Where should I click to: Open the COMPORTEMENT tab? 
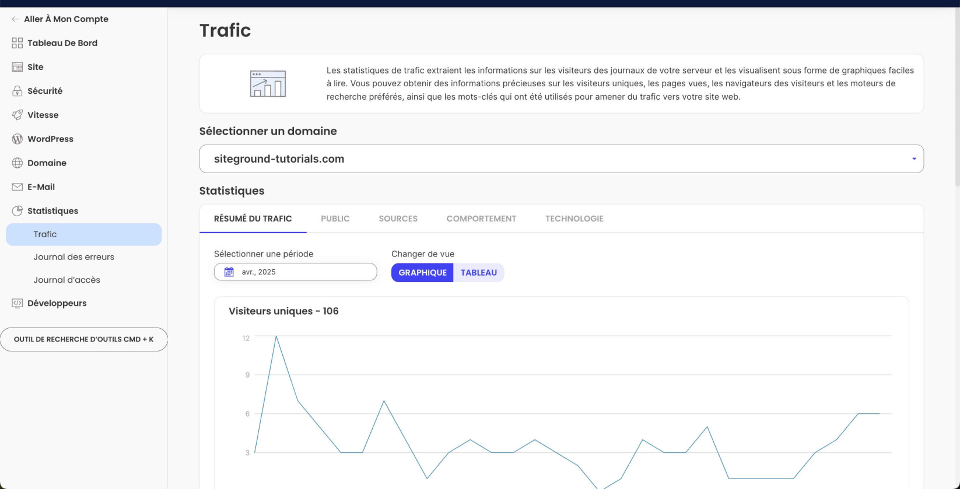481,219
